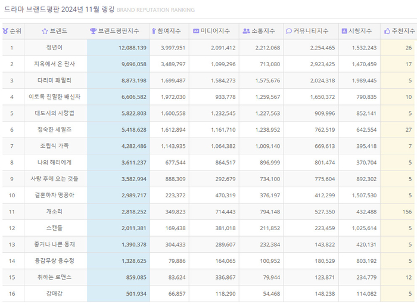Select the brand name 스캔들
Image resolution: width=417 pixels, height=307 pixels.
coord(55,228)
